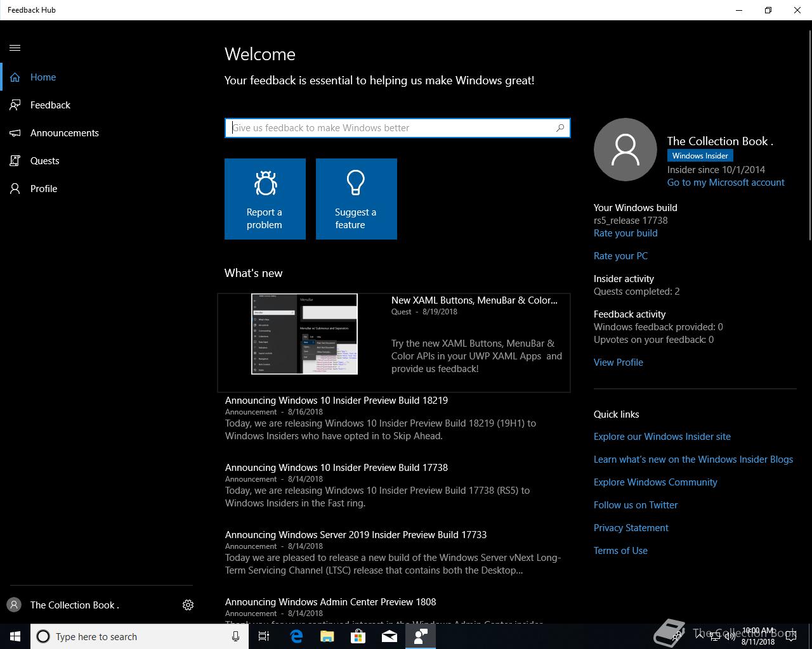Click 'rs5_release 17738' build text

click(631, 221)
